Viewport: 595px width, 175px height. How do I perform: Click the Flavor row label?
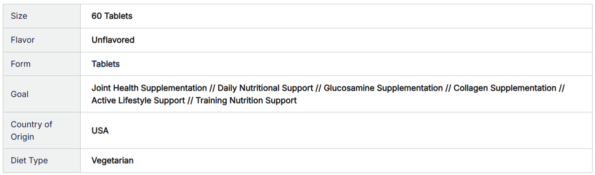(x=23, y=40)
